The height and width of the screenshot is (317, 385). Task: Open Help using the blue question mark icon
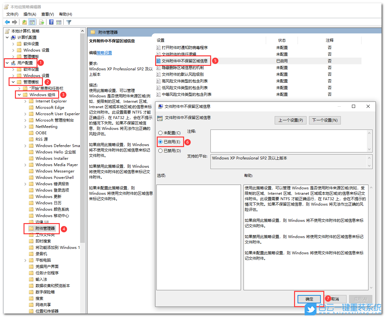[52, 22]
